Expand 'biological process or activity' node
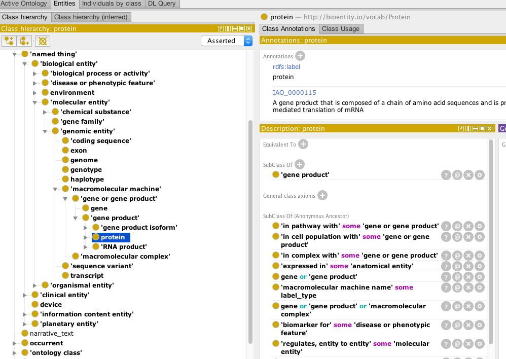Image resolution: width=506 pixels, height=359 pixels. coord(35,74)
